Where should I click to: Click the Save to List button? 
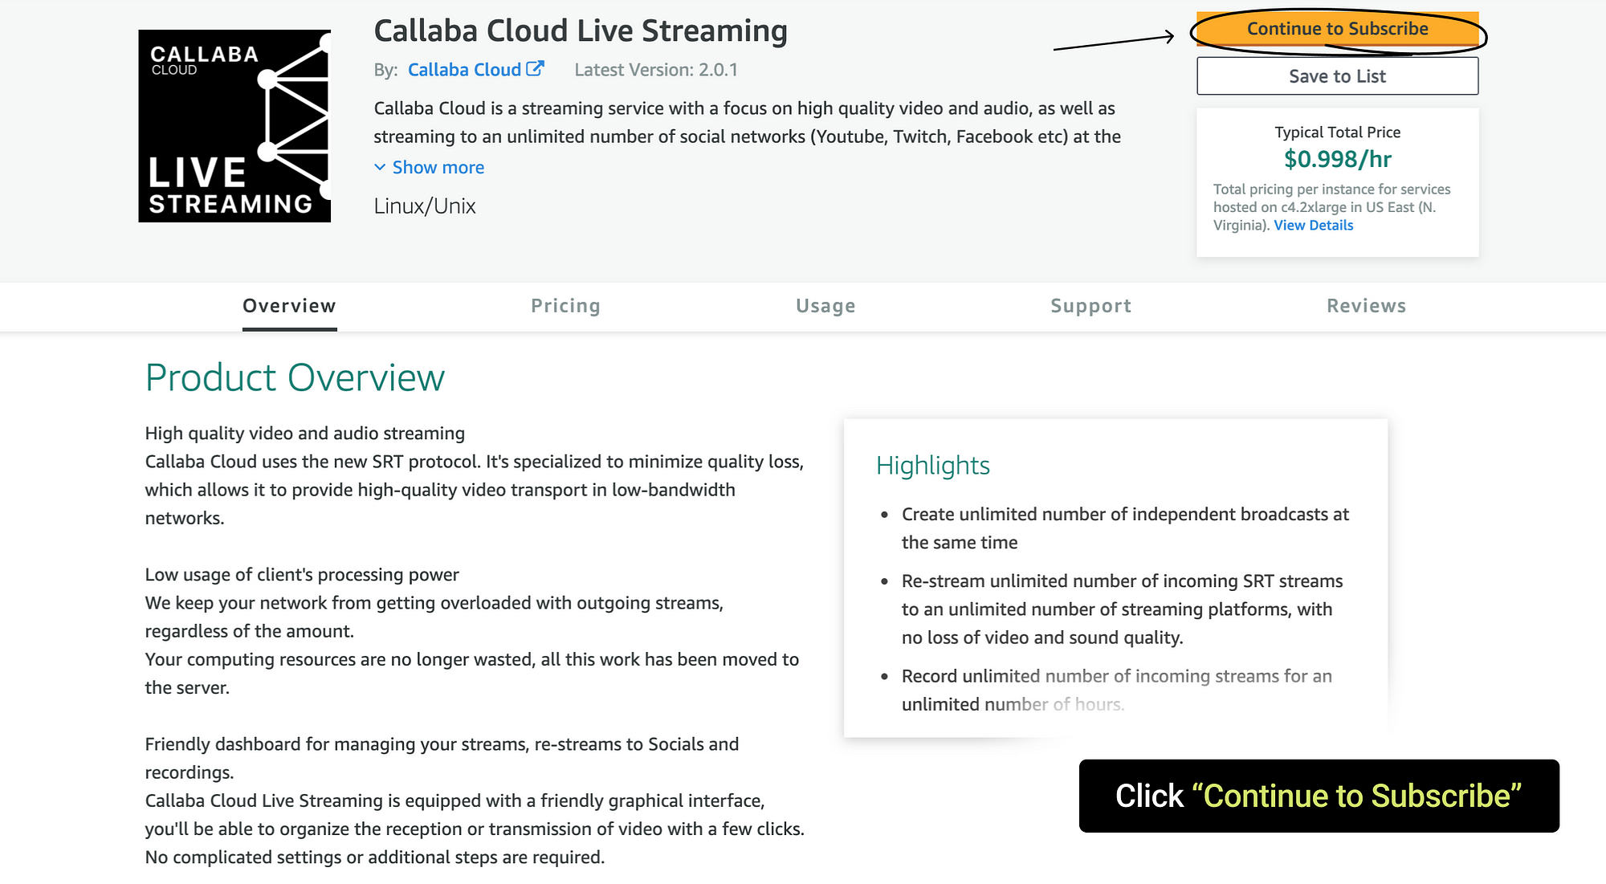pyautogui.click(x=1336, y=76)
